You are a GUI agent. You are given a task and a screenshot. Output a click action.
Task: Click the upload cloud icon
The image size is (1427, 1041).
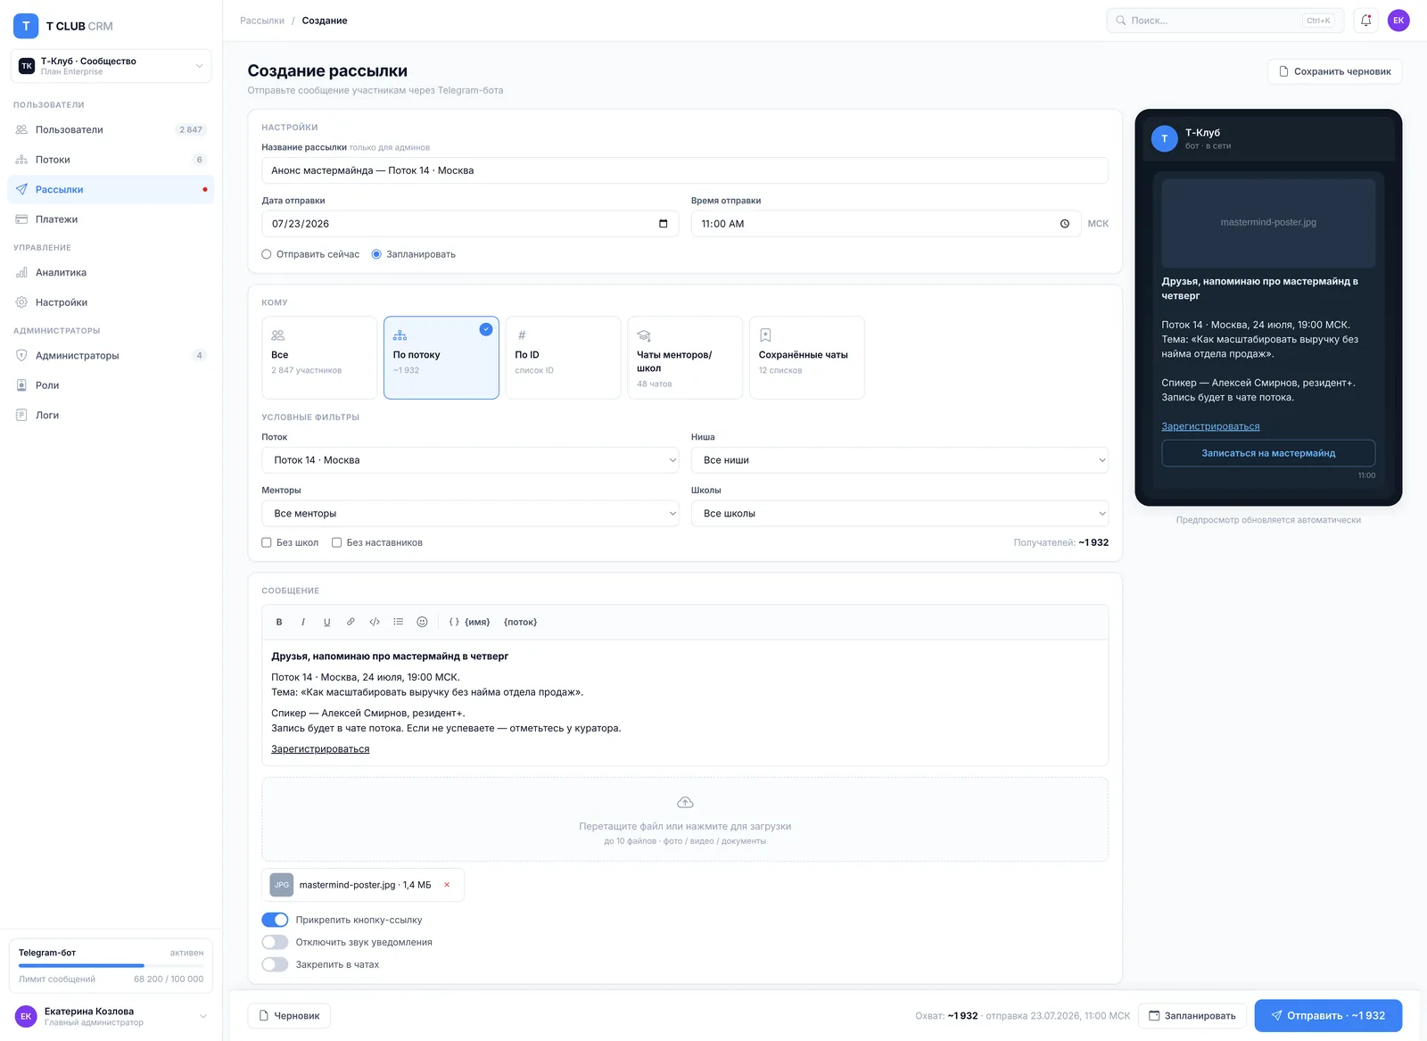tap(685, 803)
